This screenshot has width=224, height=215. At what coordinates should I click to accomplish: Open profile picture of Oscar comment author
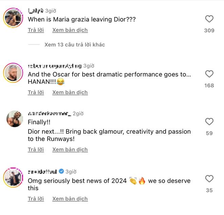(13, 72)
